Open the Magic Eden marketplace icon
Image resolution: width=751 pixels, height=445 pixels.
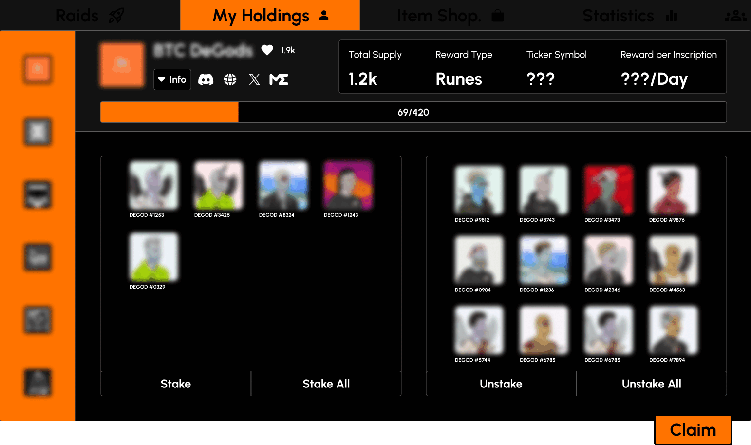pos(279,79)
